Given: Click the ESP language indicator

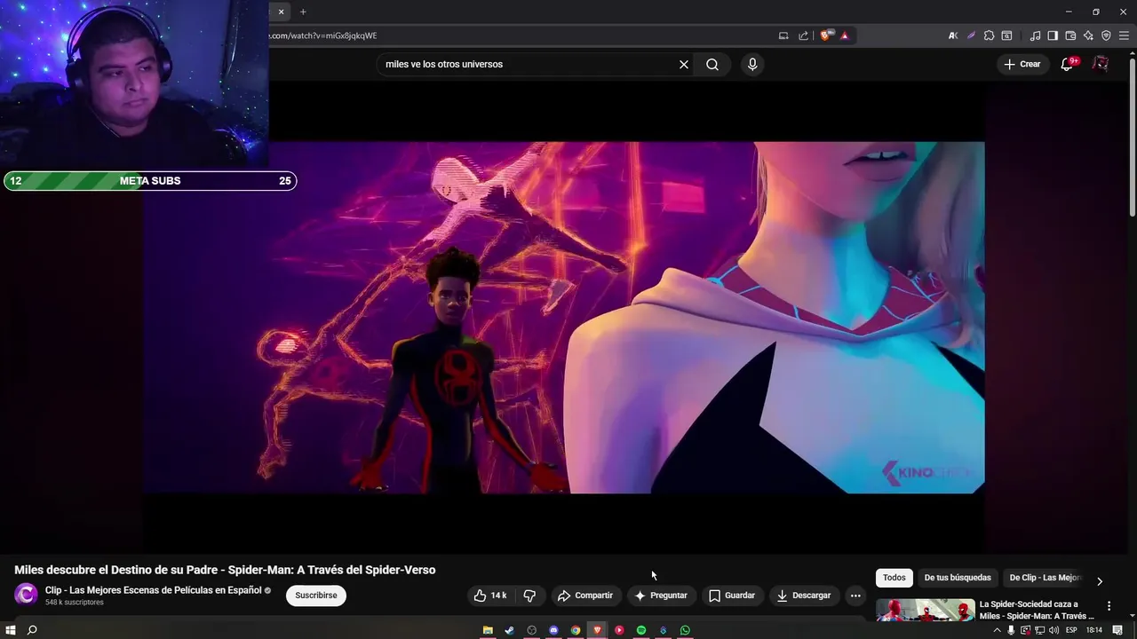Looking at the screenshot, I should 1071,630.
